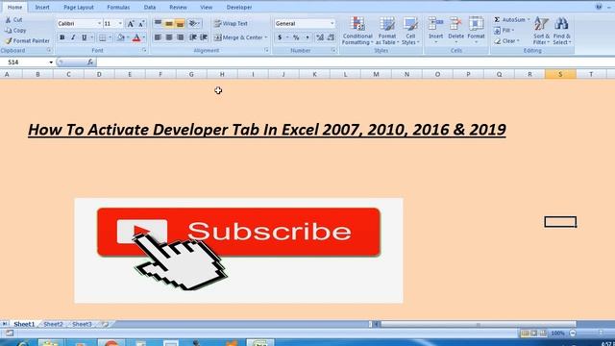The height and width of the screenshot is (346, 615).
Task: Center text horizontally
Action: (169, 37)
